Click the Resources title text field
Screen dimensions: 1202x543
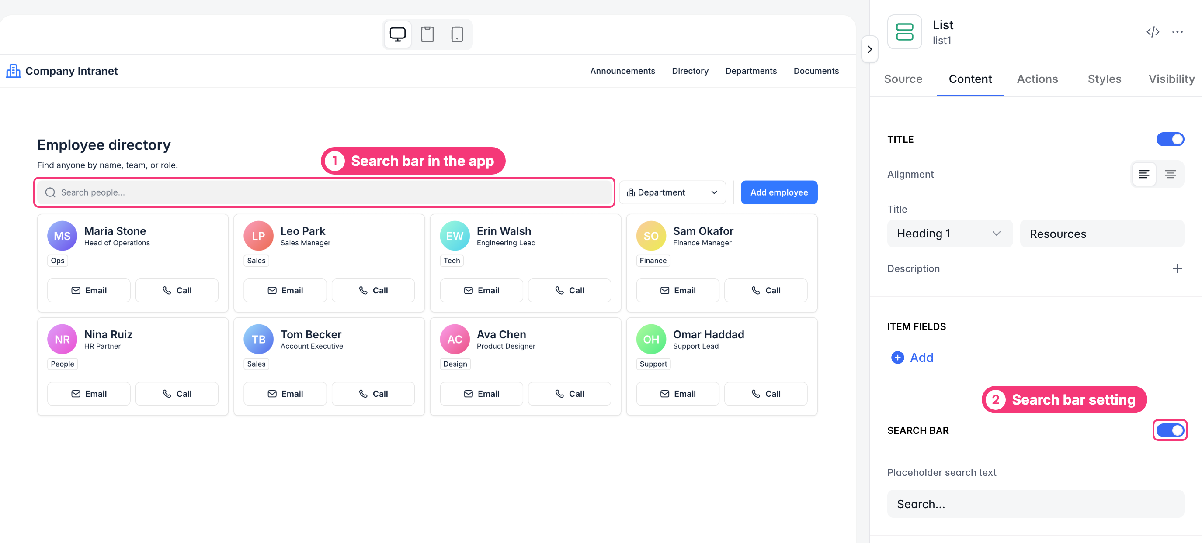(x=1101, y=234)
